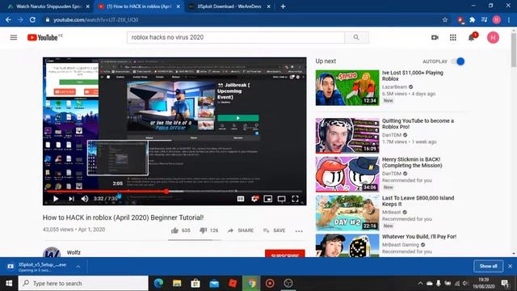Switch to the Watch Naruto Shippuuden tab
Image resolution: width=517 pixels, height=291 pixels.
48,6
